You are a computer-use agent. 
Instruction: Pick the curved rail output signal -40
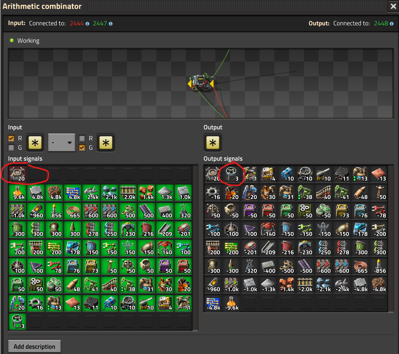323,192
